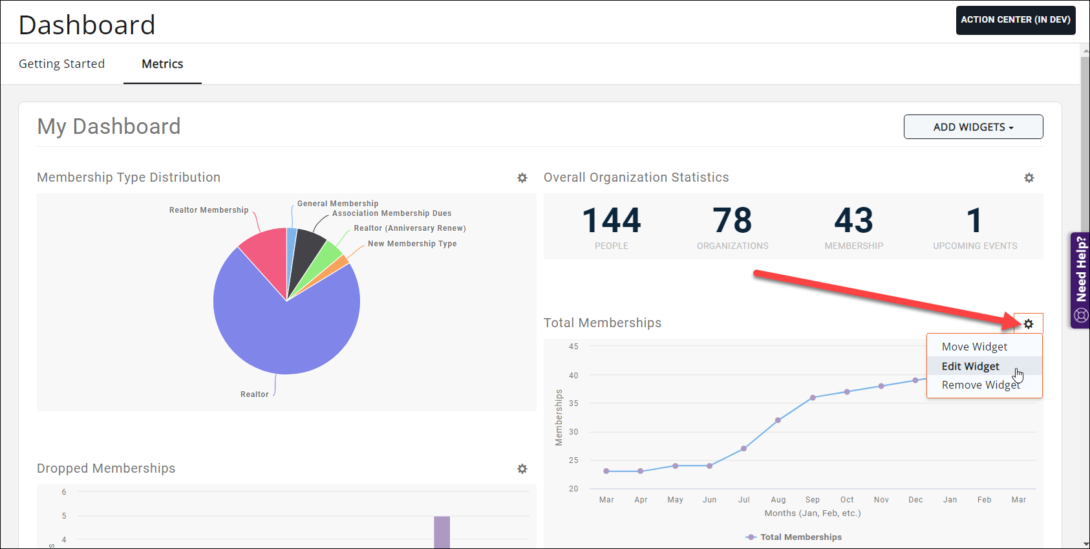Expand the Add Widgets dropdown

click(973, 127)
